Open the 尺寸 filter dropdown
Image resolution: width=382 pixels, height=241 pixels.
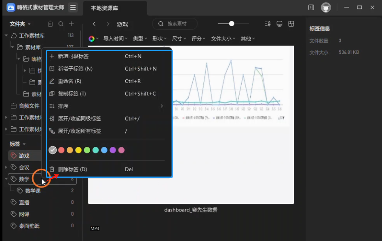(x=179, y=39)
